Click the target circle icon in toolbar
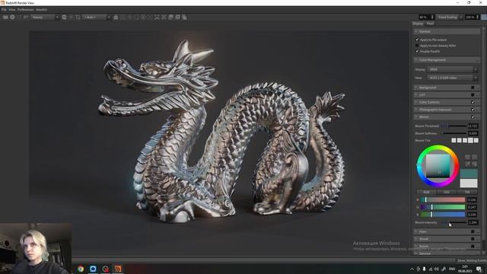Viewport: 487px width, 274px height. (143, 18)
